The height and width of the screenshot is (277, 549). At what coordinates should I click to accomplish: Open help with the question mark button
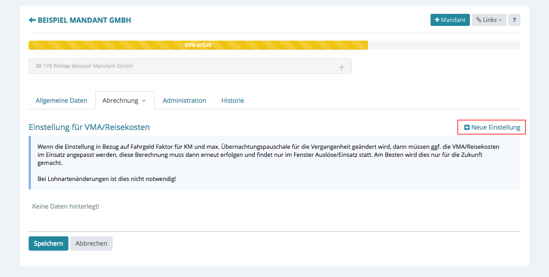click(514, 20)
